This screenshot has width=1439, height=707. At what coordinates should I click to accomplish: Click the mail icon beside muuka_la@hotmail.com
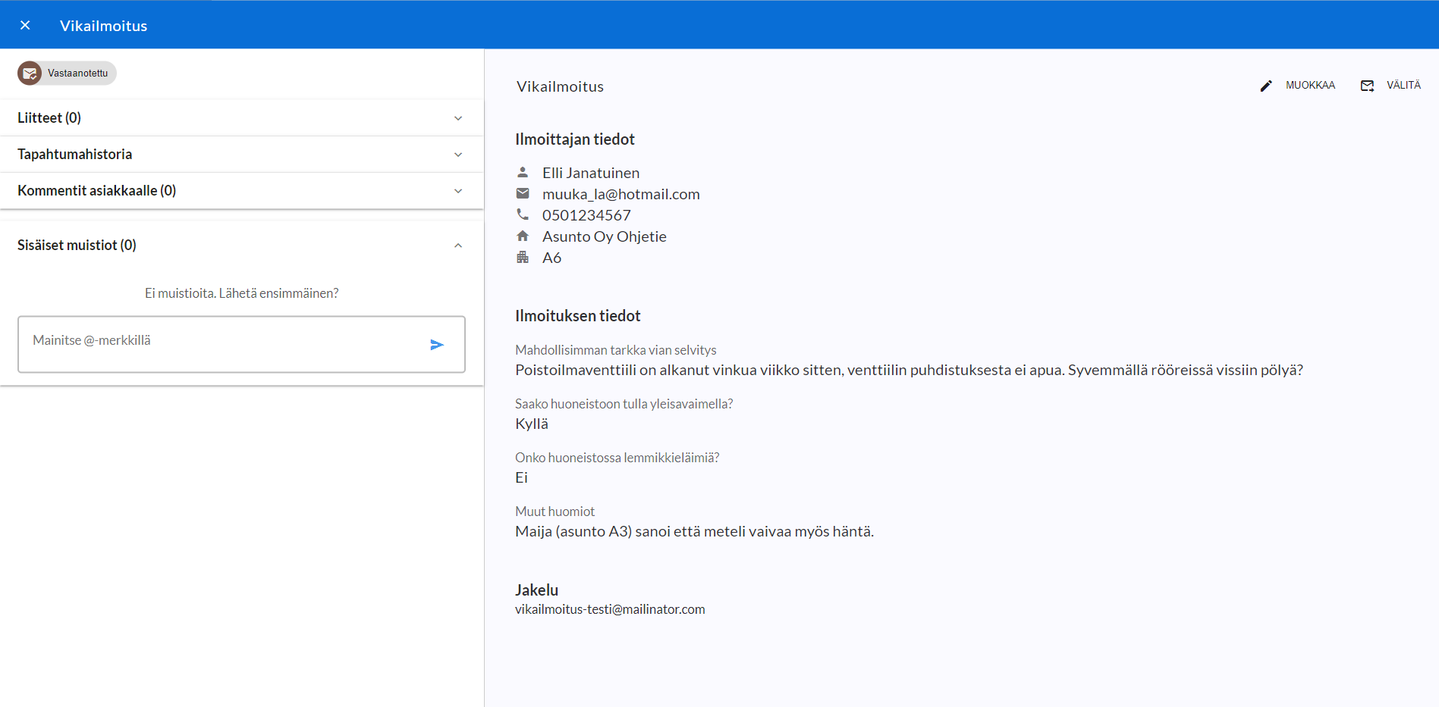(523, 193)
